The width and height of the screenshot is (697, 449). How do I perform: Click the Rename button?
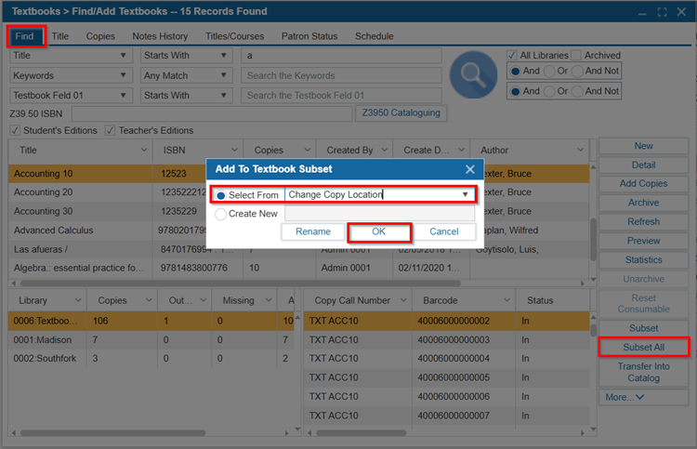tap(313, 232)
